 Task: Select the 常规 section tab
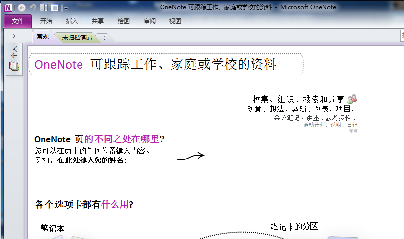click(x=43, y=37)
